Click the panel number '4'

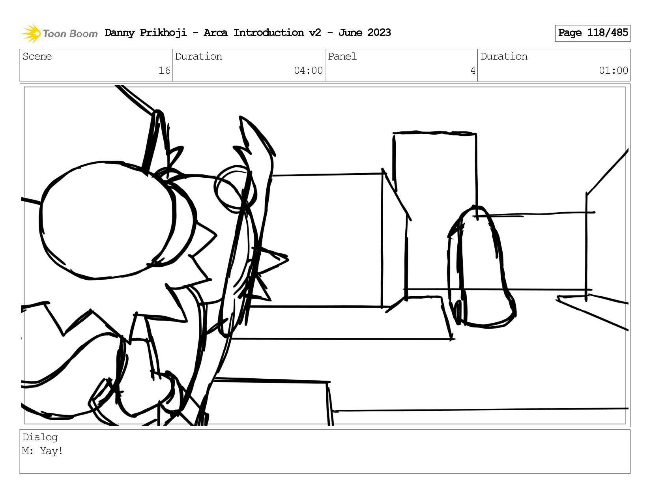tap(473, 71)
